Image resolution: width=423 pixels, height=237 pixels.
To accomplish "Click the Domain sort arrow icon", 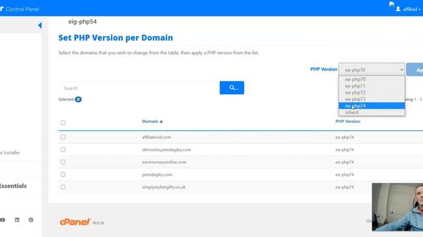I will pos(161,121).
